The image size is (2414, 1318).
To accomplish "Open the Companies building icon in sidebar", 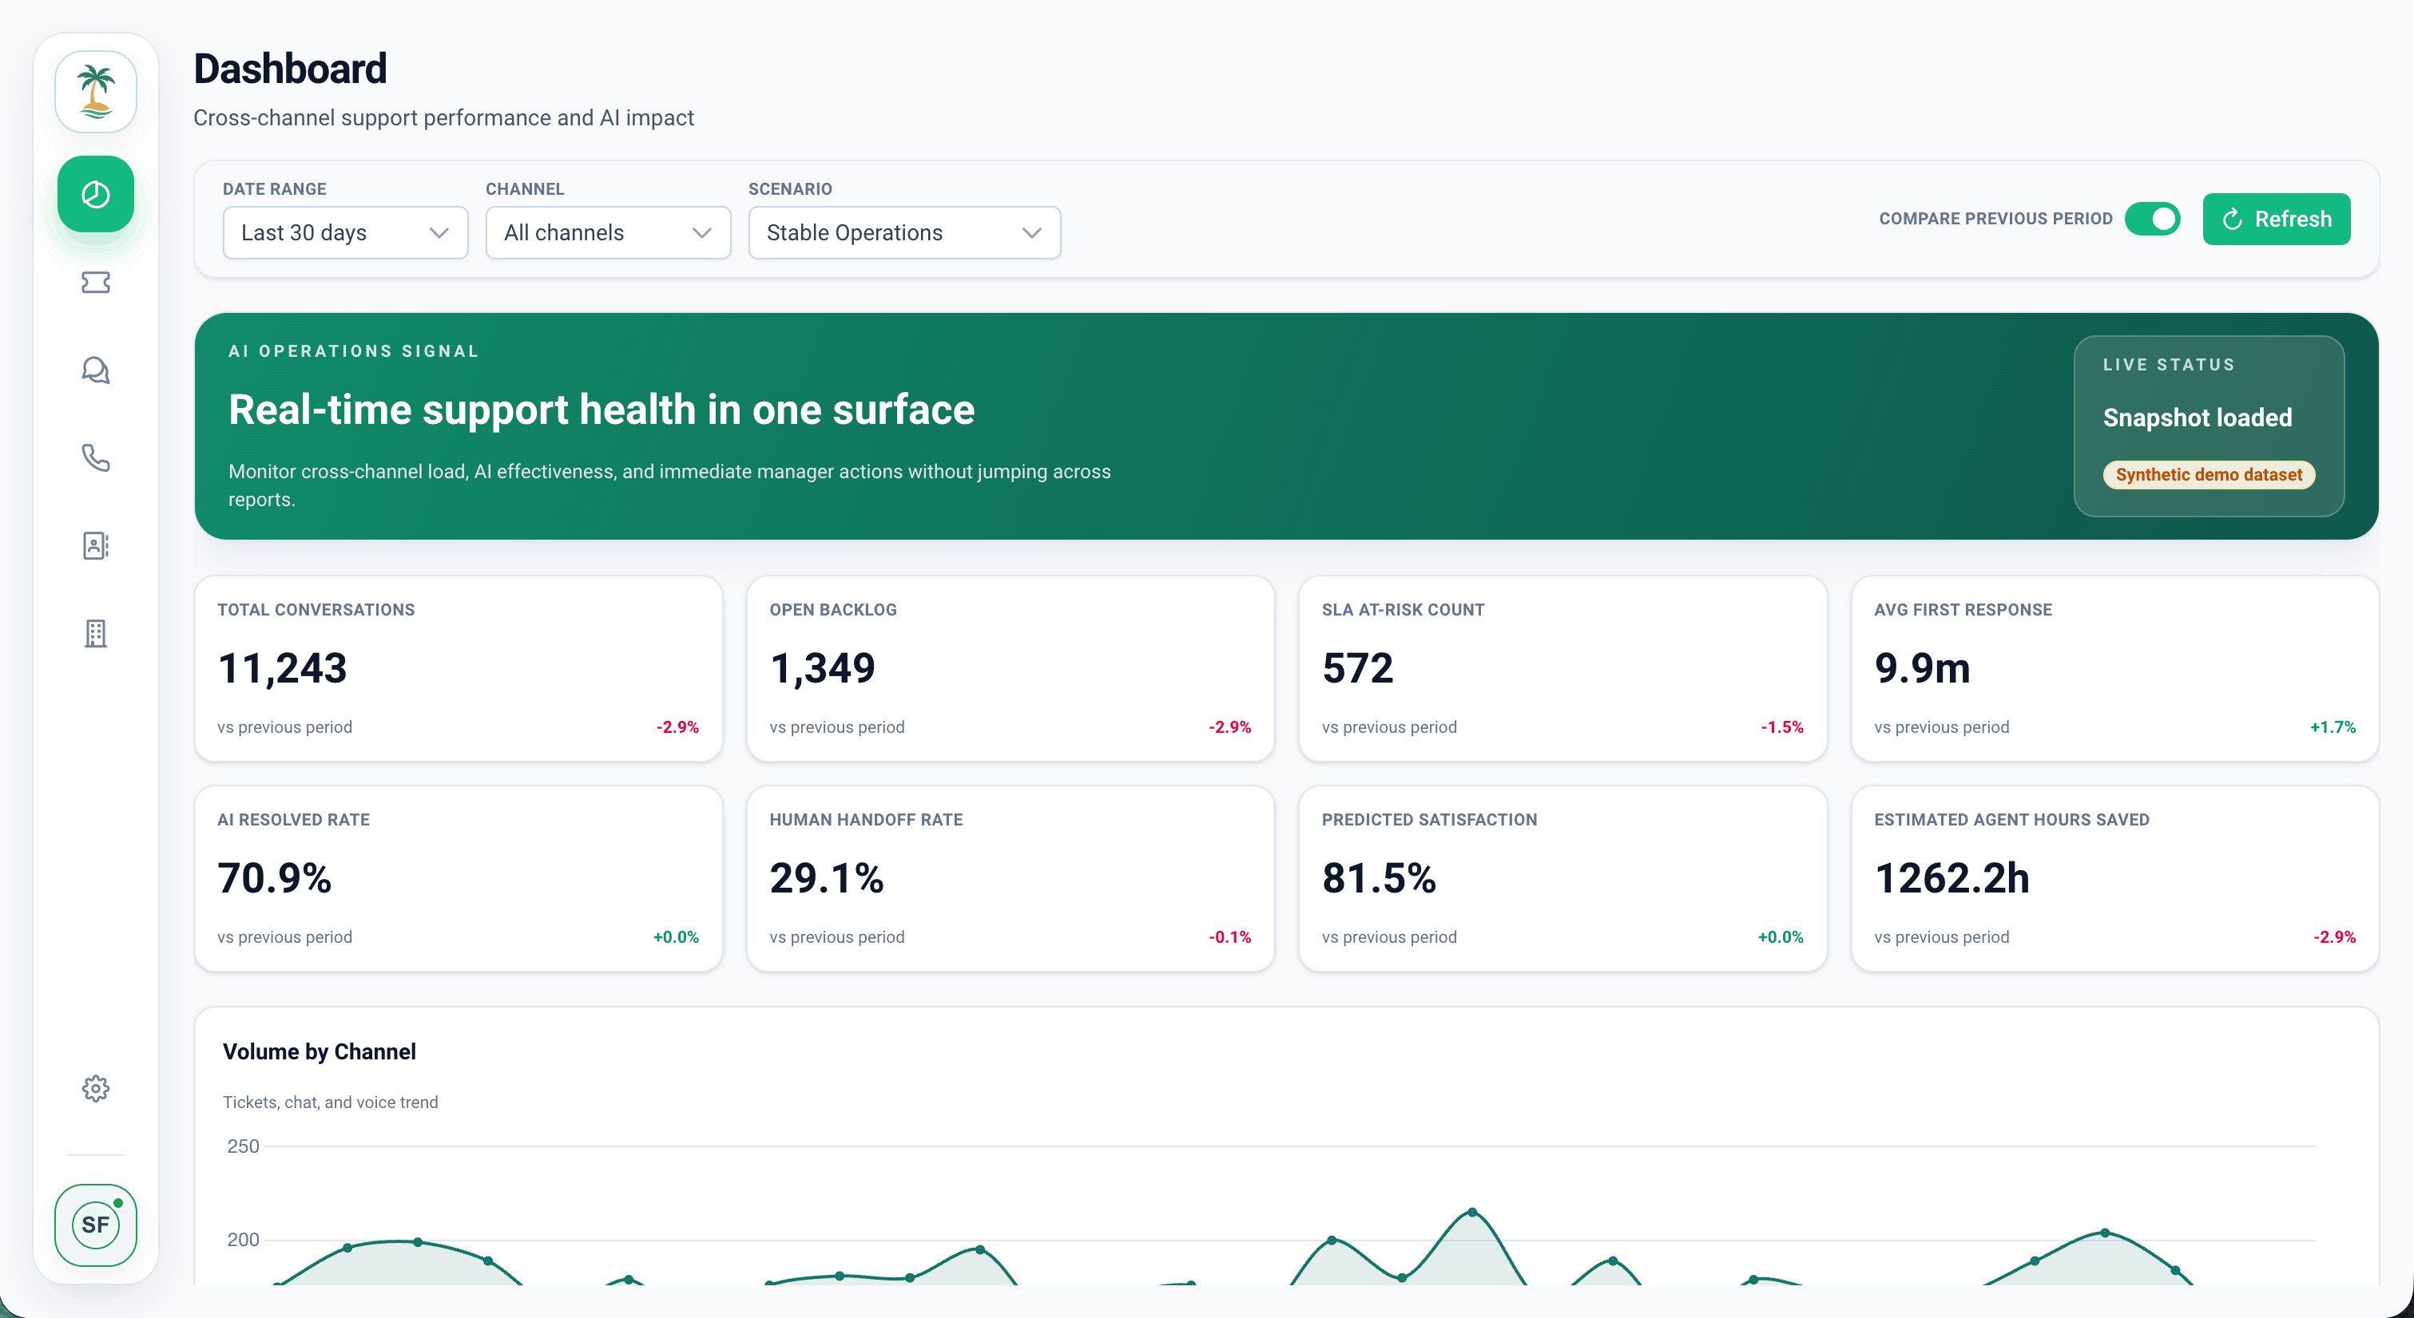I will click(96, 633).
